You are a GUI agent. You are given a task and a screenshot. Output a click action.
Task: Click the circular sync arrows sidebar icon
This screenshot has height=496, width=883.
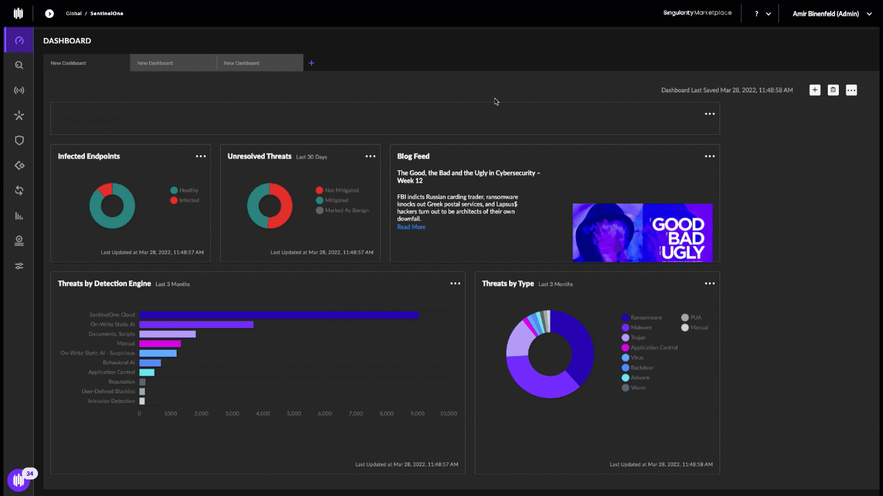19,191
